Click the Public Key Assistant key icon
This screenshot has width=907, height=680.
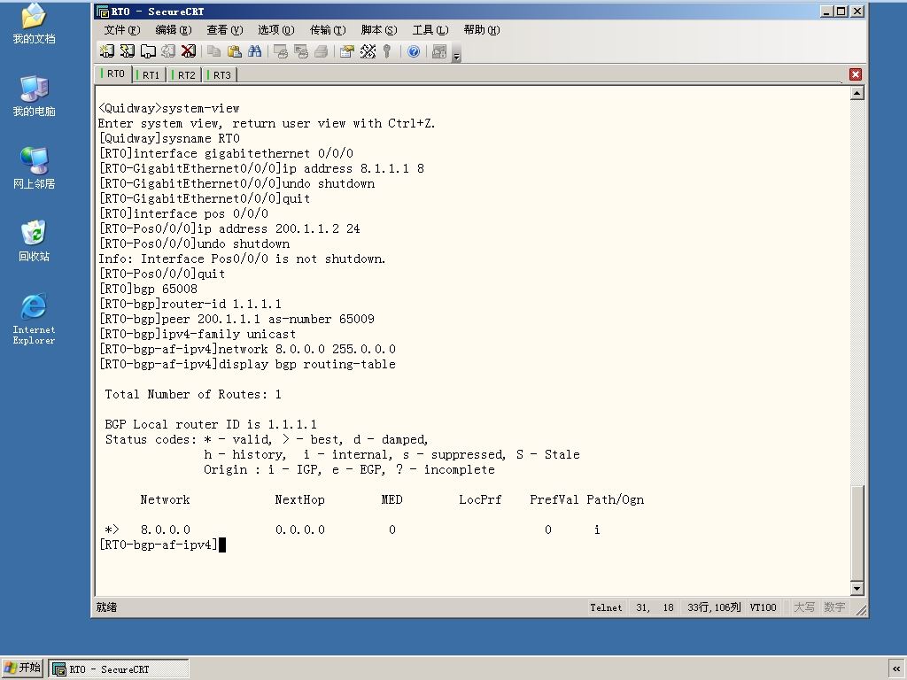(387, 51)
